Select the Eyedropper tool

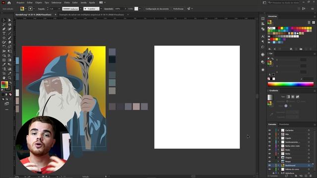(4, 64)
